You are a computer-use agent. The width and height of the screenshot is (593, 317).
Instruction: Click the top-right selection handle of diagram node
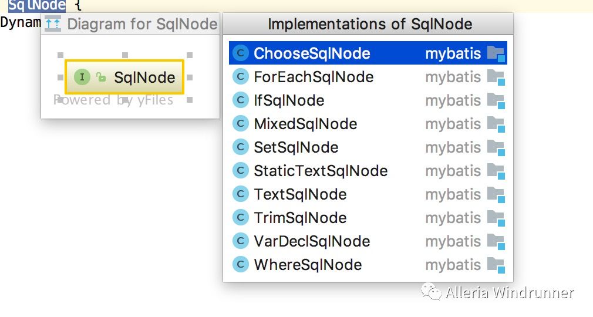click(190, 55)
